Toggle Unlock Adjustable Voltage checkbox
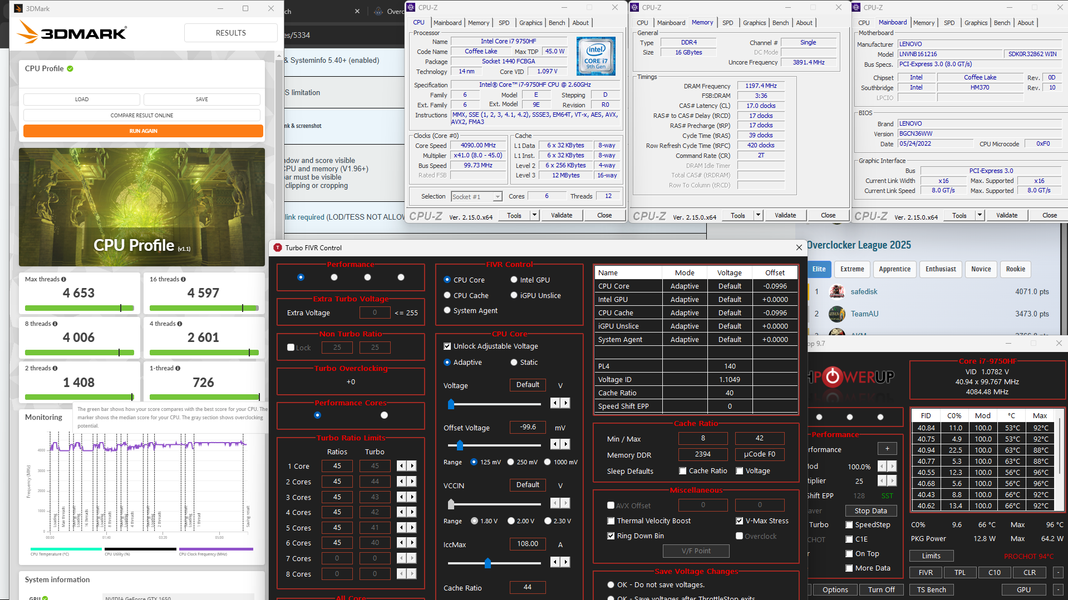Viewport: 1068px width, 600px height. coord(447,346)
